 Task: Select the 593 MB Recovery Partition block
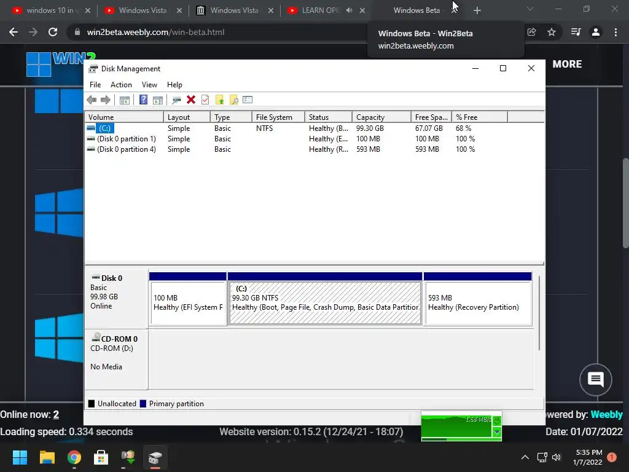(x=478, y=299)
